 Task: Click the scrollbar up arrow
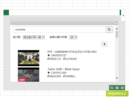tap(117, 29)
